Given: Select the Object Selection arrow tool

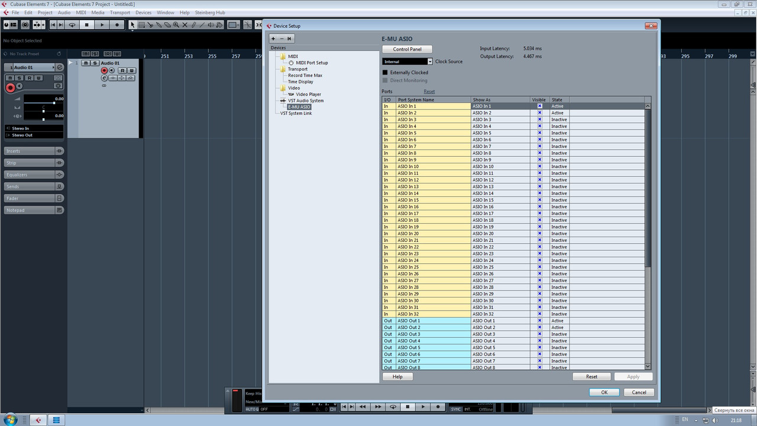Looking at the screenshot, I should 132,25.
